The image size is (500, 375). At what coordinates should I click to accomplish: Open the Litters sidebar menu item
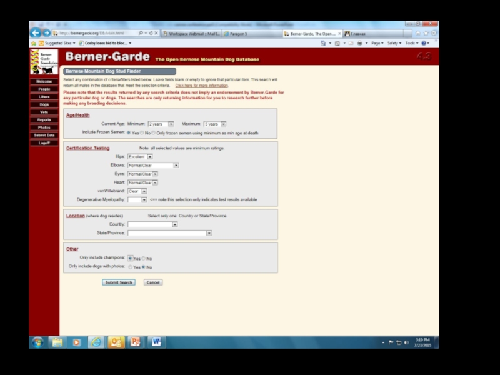click(x=44, y=97)
